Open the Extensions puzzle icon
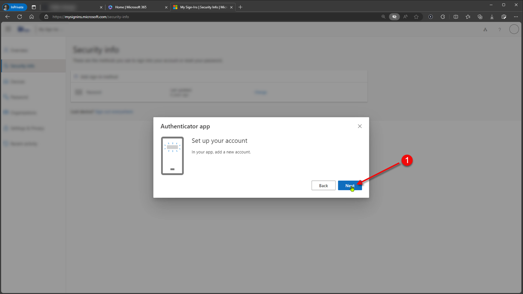 coord(443,17)
